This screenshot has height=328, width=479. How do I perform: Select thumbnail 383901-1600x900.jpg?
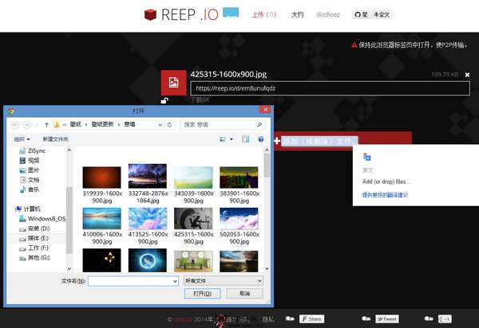[239, 178]
